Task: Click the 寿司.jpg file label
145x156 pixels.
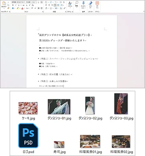Action: coord(59,152)
